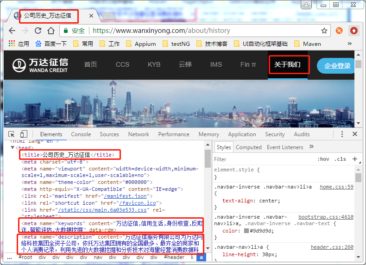Open the DevTools three-dot options menu
The height and width of the screenshot is (265, 366).
click(342, 134)
